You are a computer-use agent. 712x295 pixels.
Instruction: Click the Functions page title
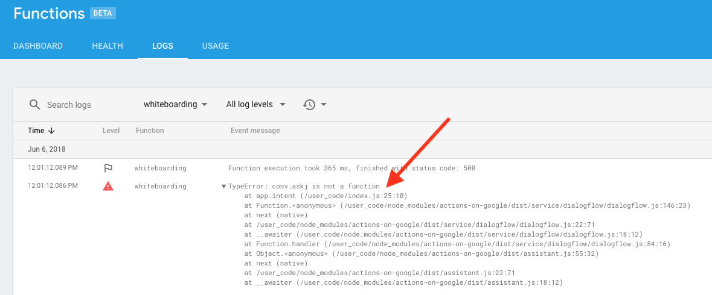point(49,13)
